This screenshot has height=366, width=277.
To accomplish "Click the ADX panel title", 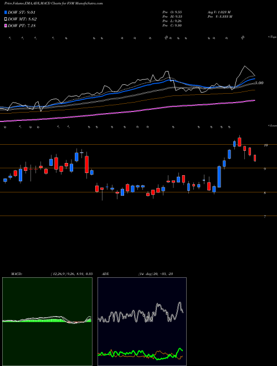I will click(x=105, y=274).
